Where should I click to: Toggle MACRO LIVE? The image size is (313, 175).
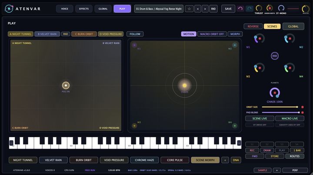(x=290, y=119)
